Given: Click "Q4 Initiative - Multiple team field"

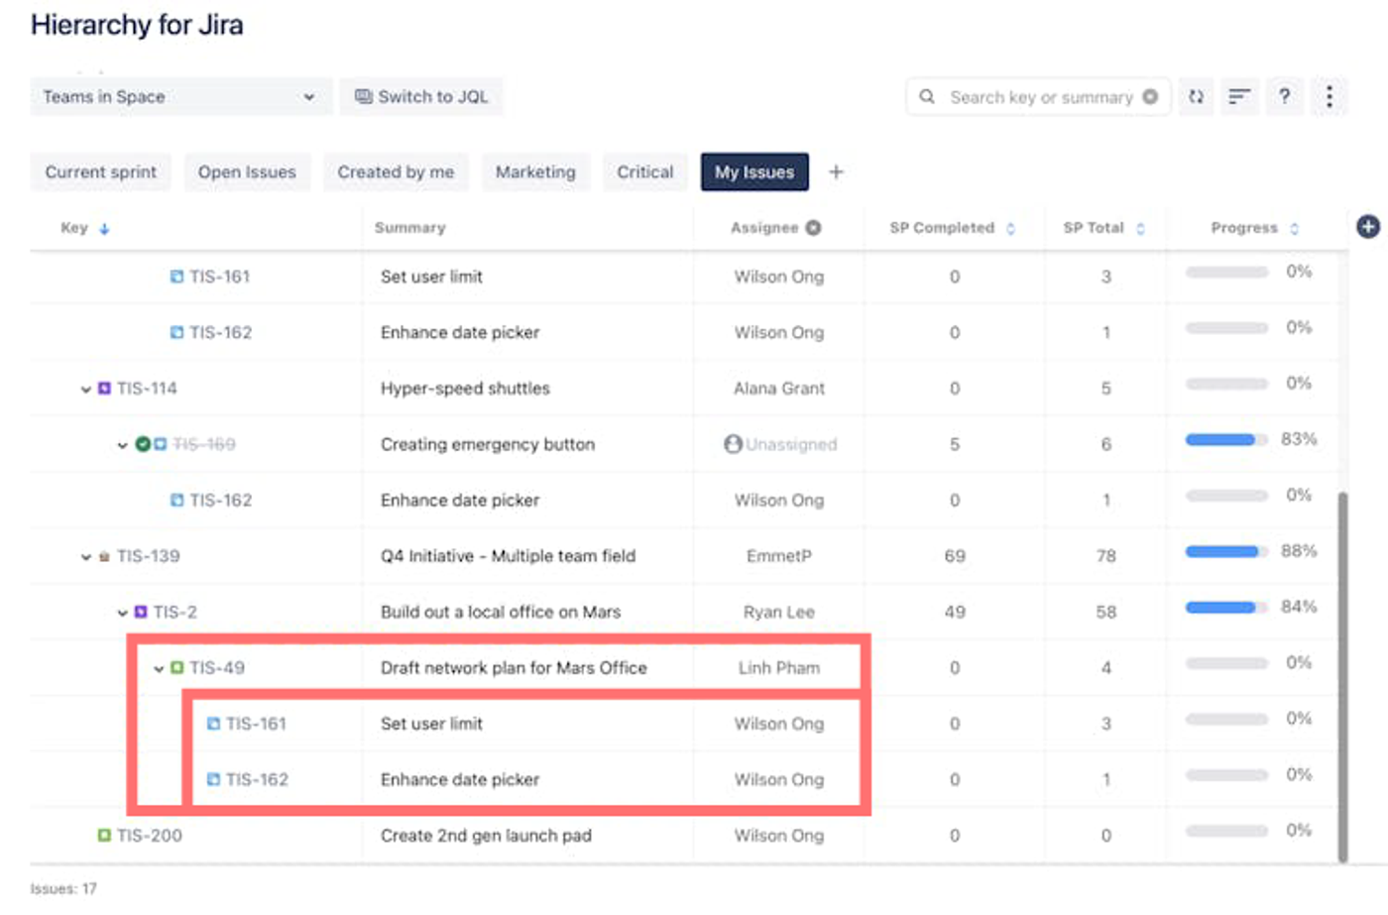Looking at the screenshot, I should [508, 556].
